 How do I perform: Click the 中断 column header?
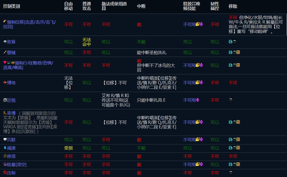[141, 6]
